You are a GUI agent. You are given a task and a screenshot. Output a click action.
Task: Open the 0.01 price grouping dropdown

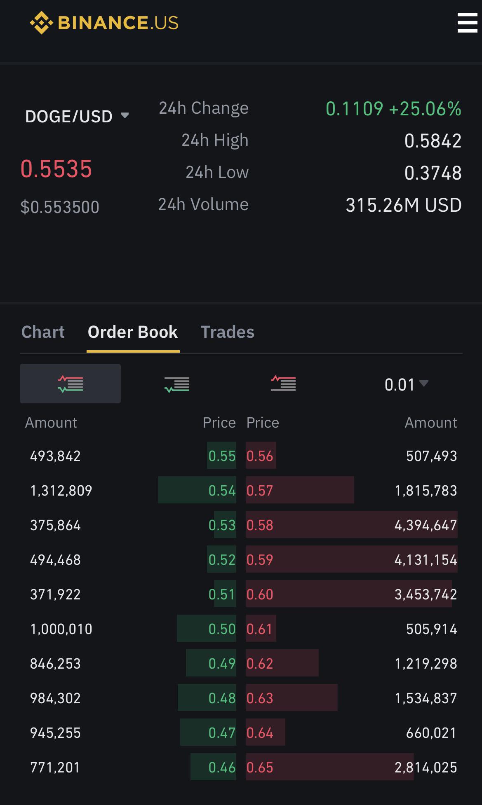(x=406, y=384)
